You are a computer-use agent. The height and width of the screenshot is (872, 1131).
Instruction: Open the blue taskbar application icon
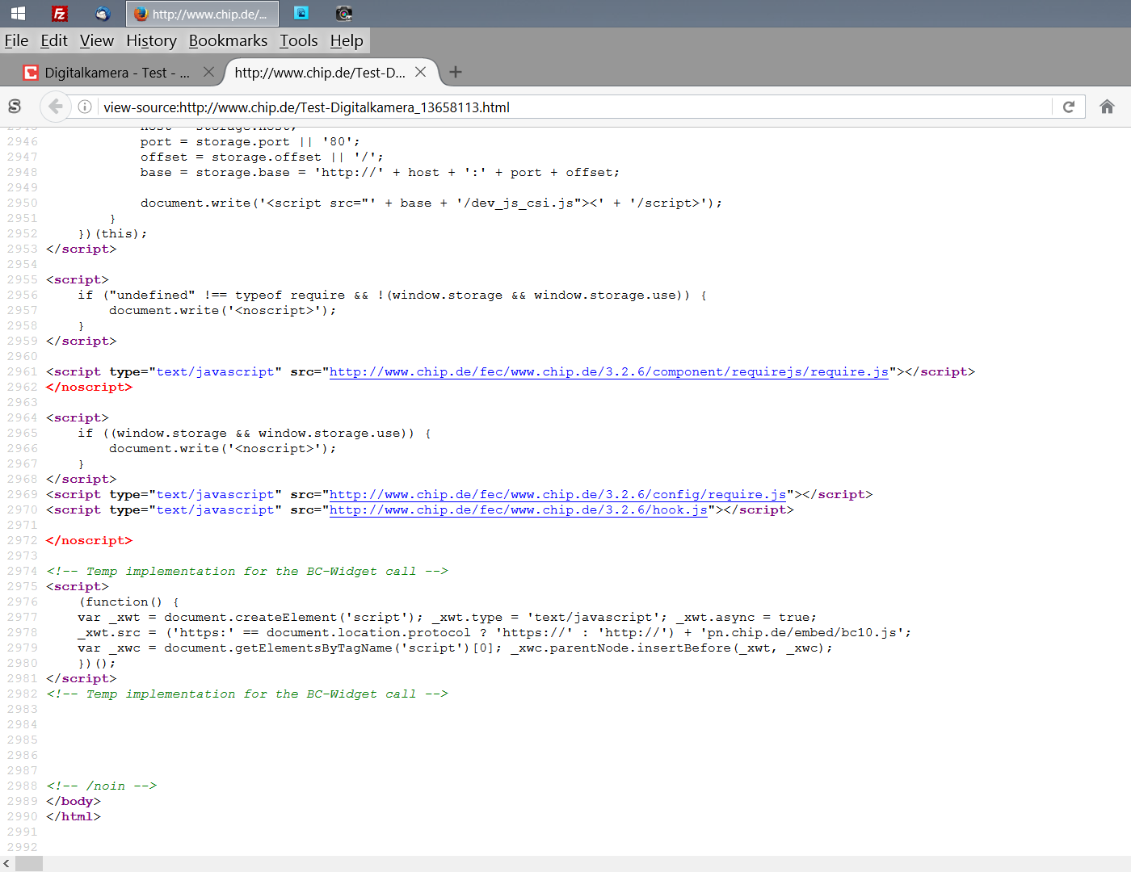tap(301, 14)
